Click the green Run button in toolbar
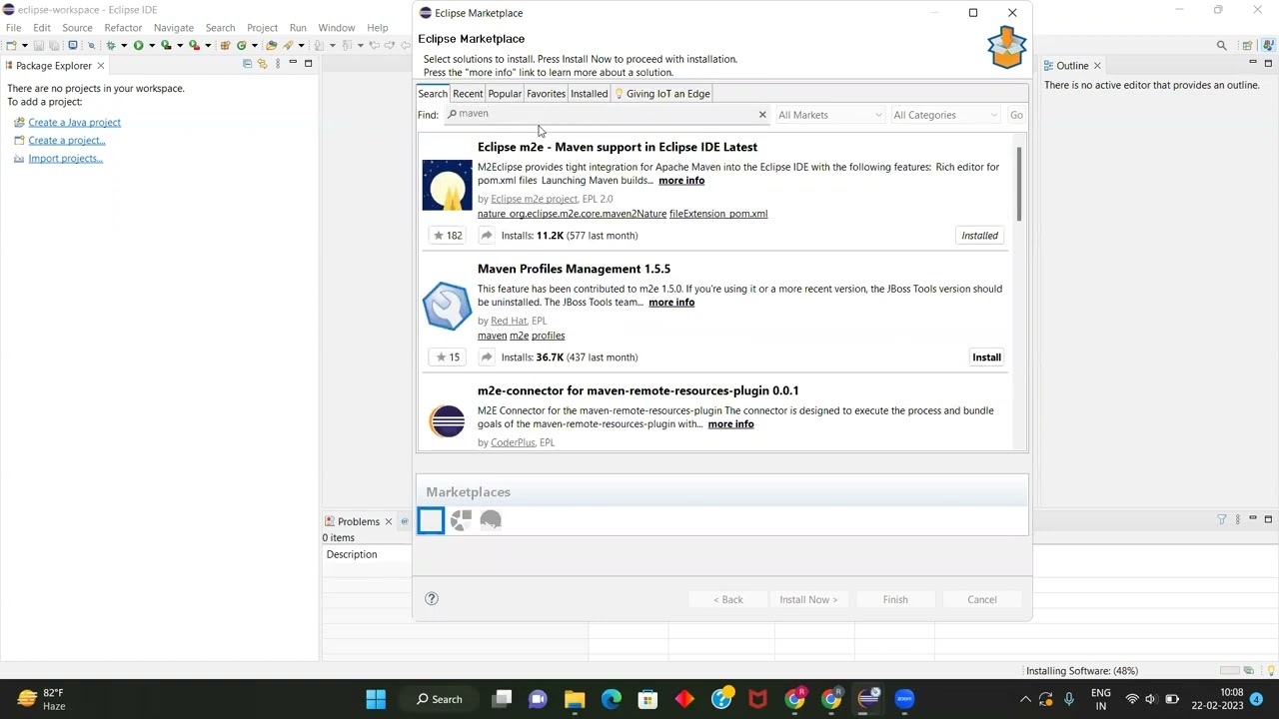Image resolution: width=1279 pixels, height=719 pixels. click(x=139, y=45)
